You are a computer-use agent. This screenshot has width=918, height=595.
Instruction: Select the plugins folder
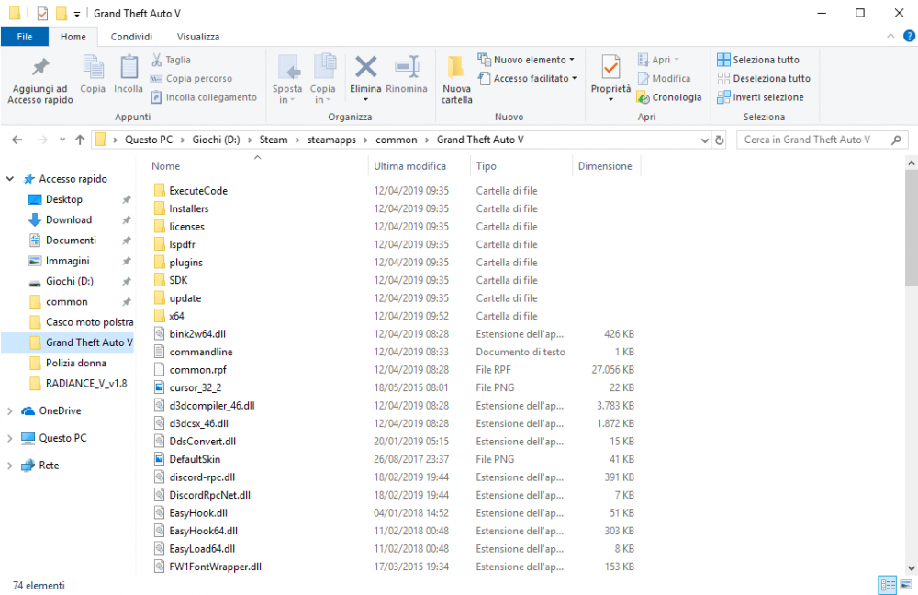click(185, 263)
